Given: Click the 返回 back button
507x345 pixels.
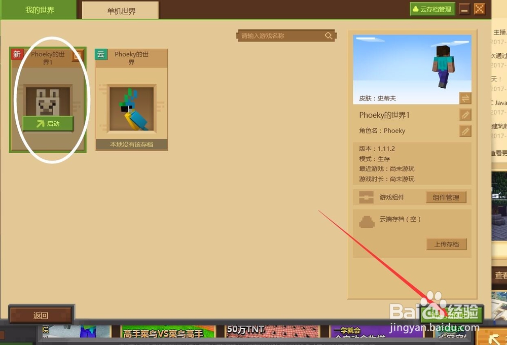Looking at the screenshot, I should 41,315.
